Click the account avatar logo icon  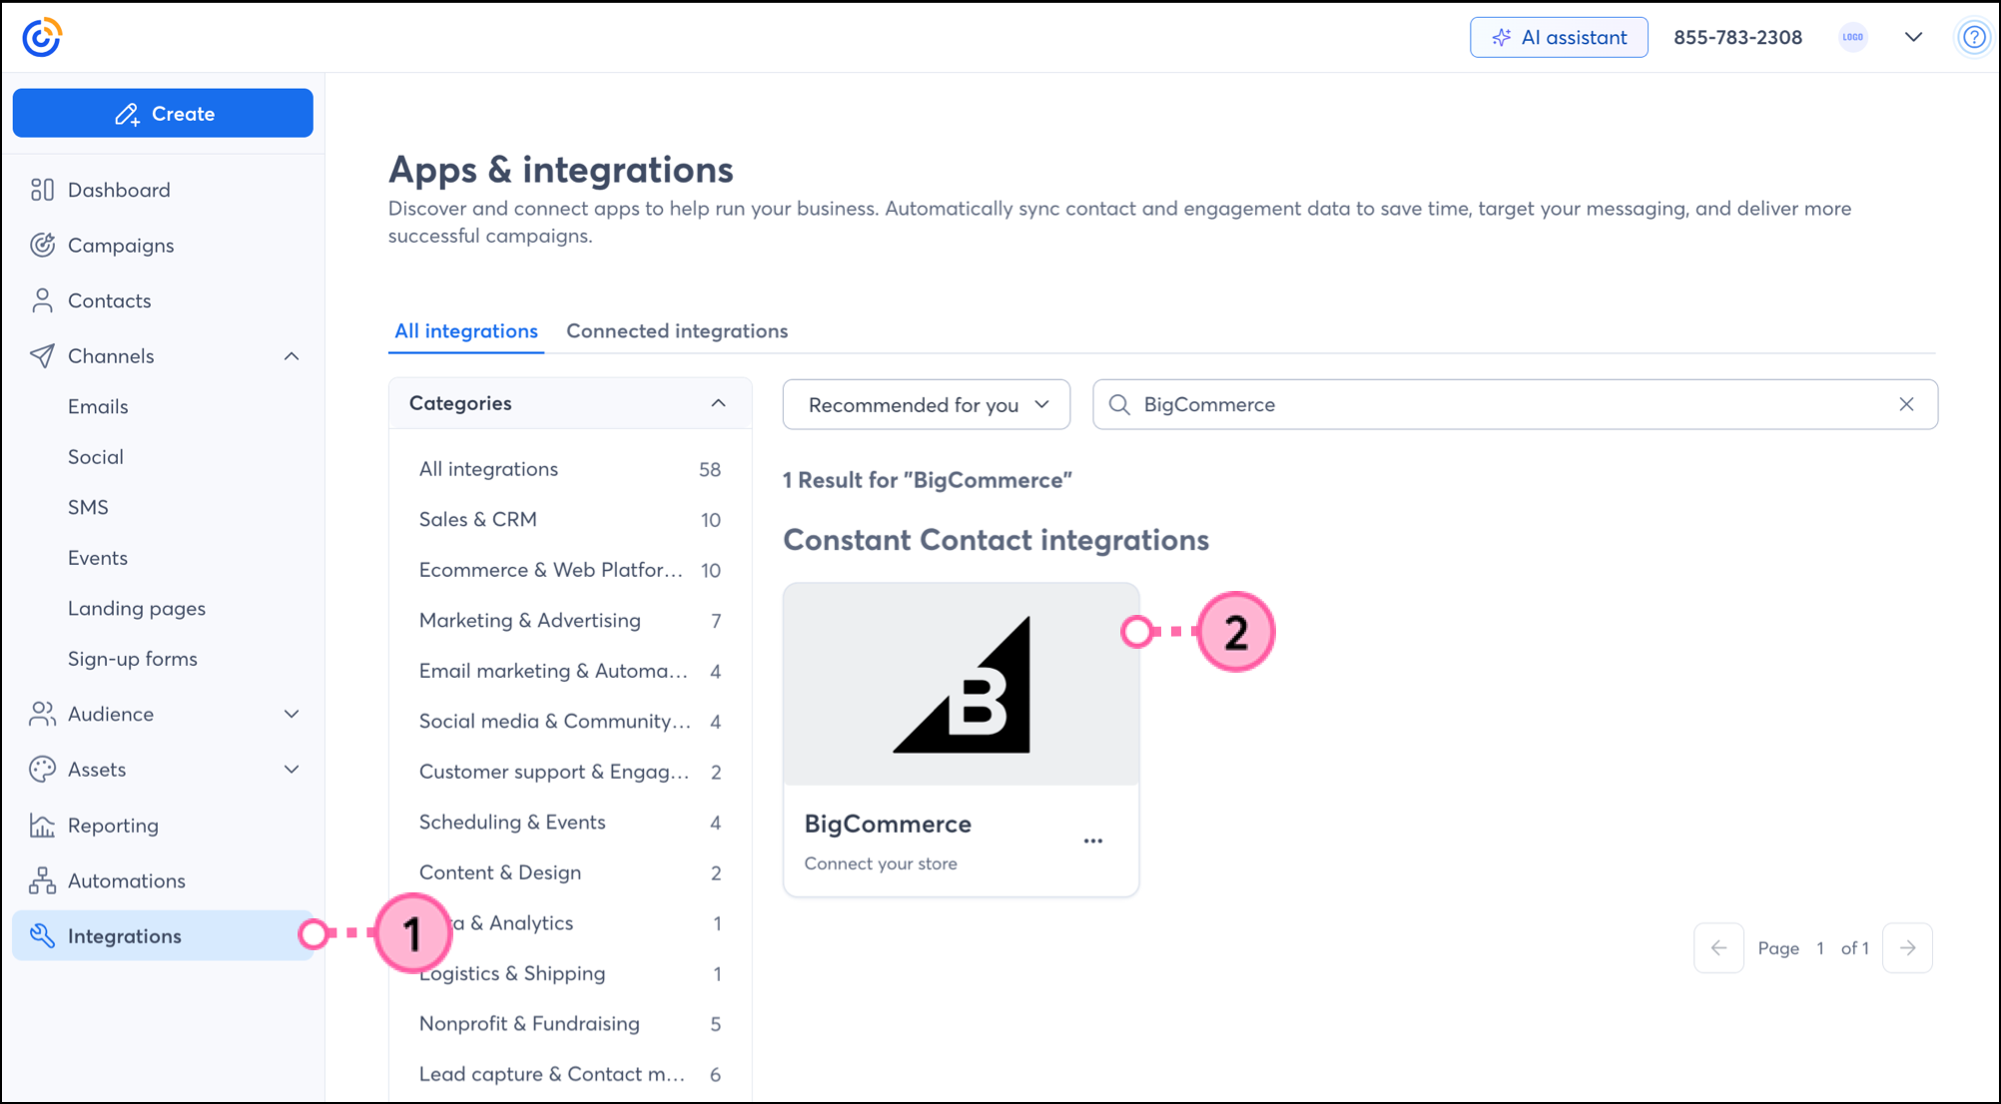point(1853,38)
